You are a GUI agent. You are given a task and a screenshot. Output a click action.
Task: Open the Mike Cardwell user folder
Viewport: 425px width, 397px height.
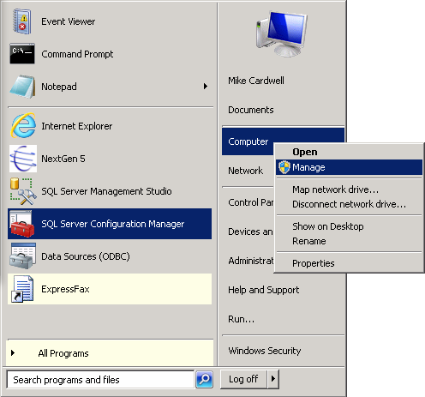pos(256,81)
